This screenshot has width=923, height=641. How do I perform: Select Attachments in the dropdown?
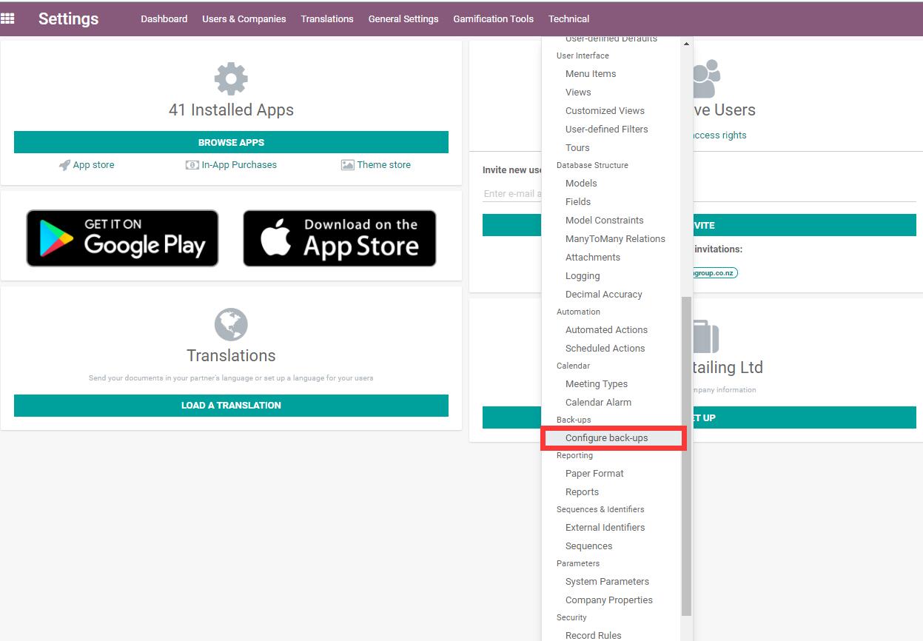(x=593, y=258)
